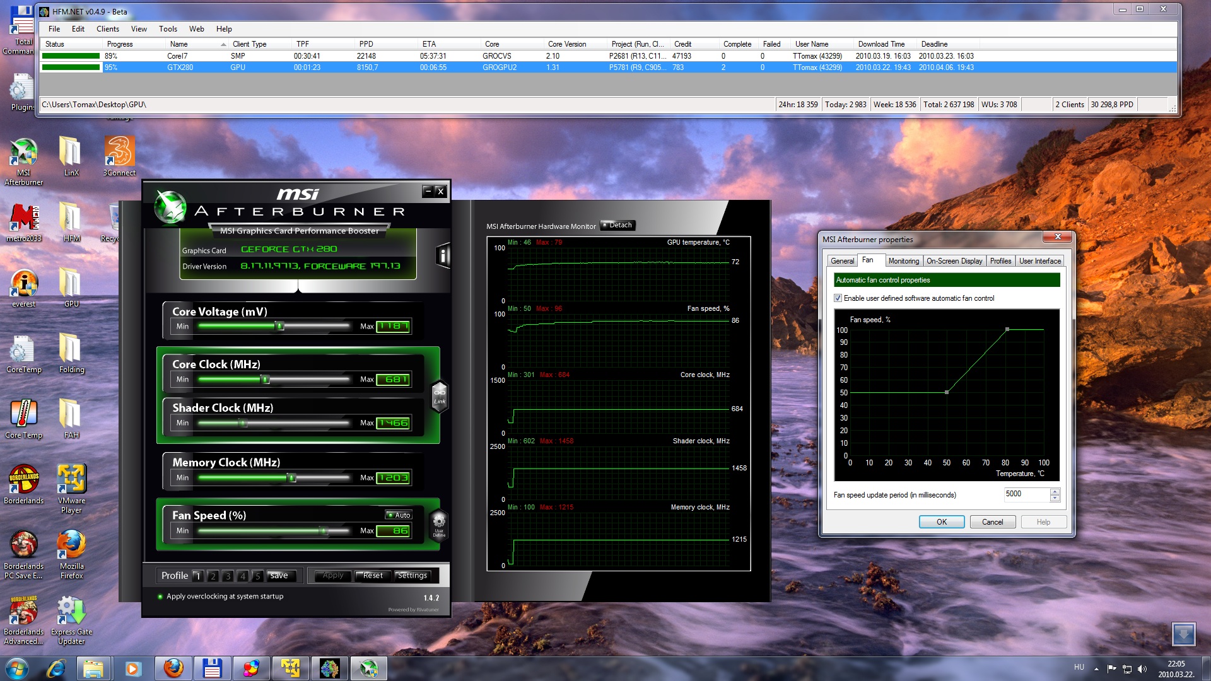Switch to Monitoring tab
Image resolution: width=1211 pixels, height=681 pixels.
tap(903, 261)
